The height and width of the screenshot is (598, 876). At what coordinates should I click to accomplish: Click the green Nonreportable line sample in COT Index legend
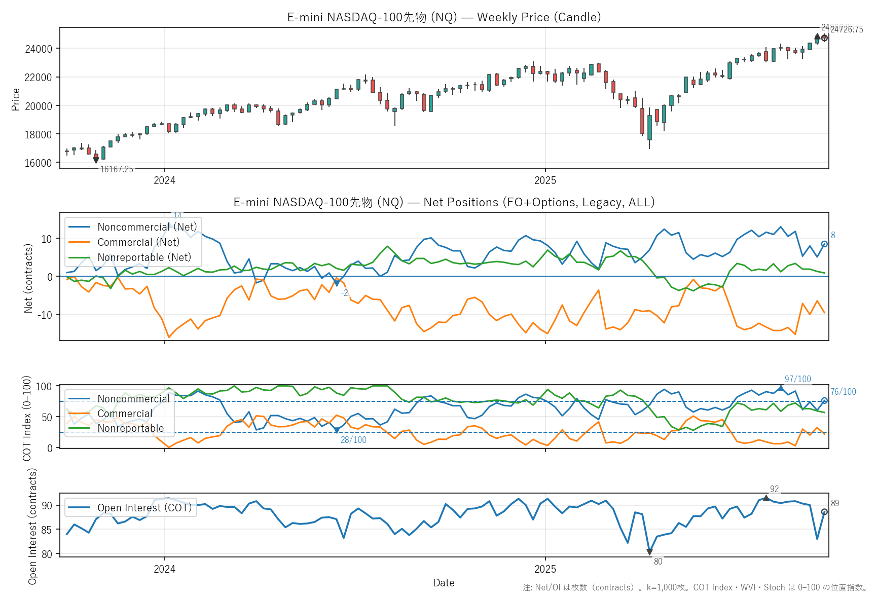[79, 428]
